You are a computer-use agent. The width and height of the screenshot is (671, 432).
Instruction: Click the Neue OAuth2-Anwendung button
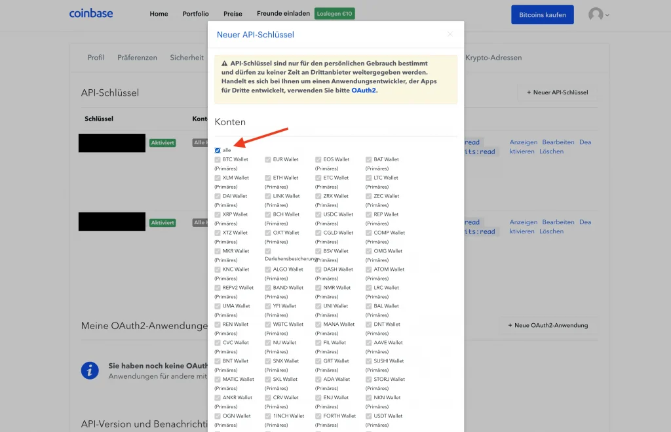(548, 325)
